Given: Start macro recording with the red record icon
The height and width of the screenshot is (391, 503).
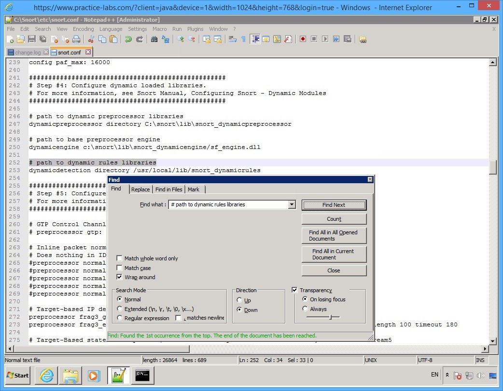Looking at the screenshot, I should click(x=303, y=39).
